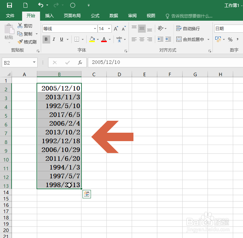
Task: Click the Undo arrow icon
Action: coord(41,5)
